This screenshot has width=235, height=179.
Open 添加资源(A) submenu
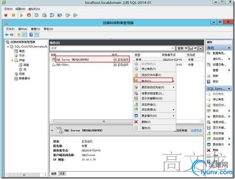pos(154,110)
